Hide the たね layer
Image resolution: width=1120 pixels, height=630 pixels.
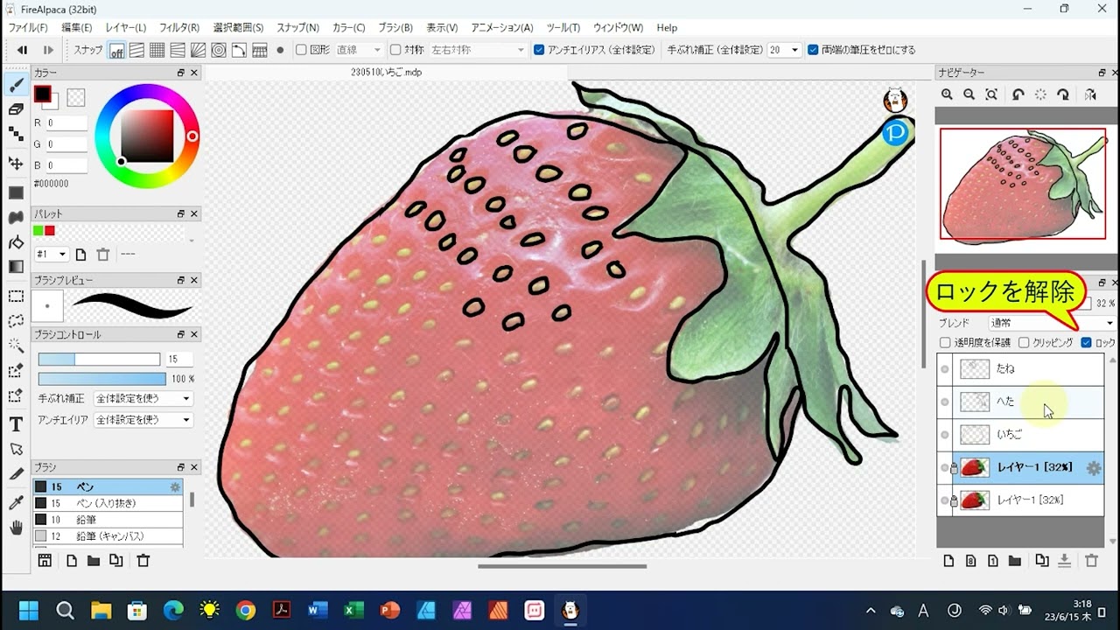(x=945, y=369)
